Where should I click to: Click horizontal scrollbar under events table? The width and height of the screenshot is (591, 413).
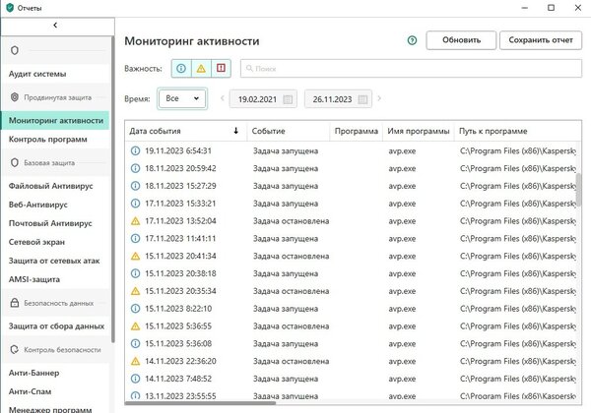tap(200, 403)
